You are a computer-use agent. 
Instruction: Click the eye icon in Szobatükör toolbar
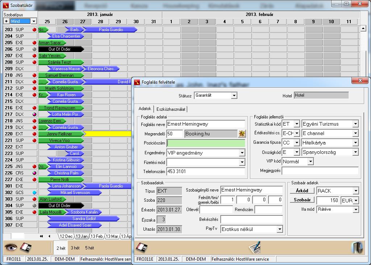(x=11, y=248)
